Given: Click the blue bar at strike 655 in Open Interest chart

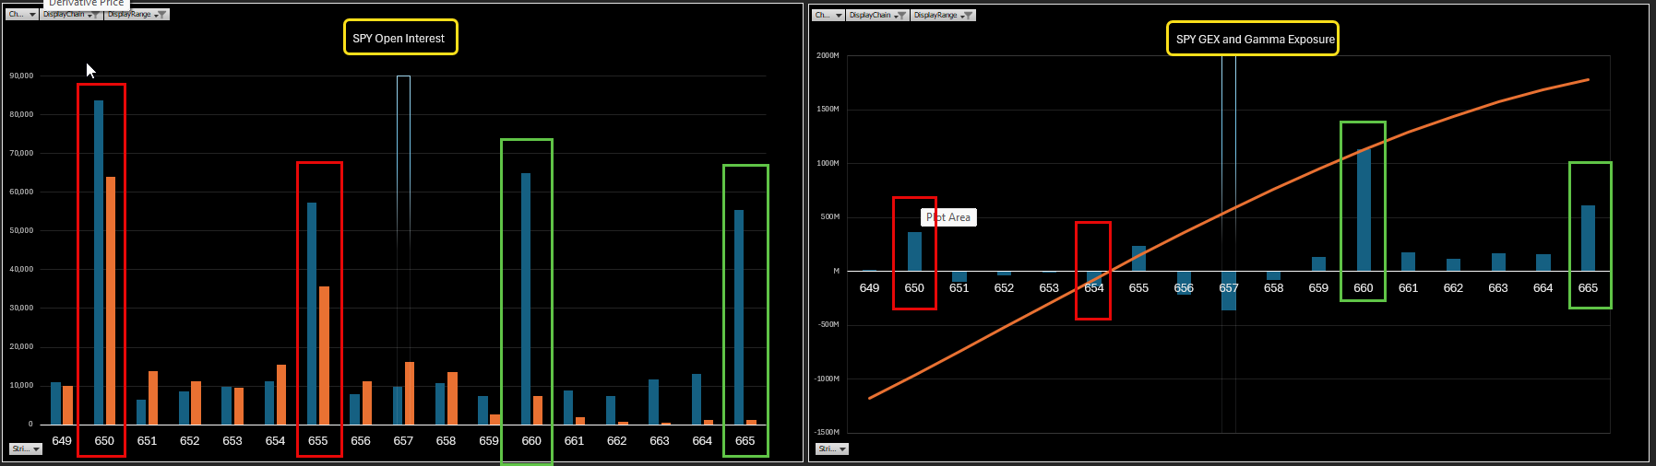Looking at the screenshot, I should click(312, 313).
